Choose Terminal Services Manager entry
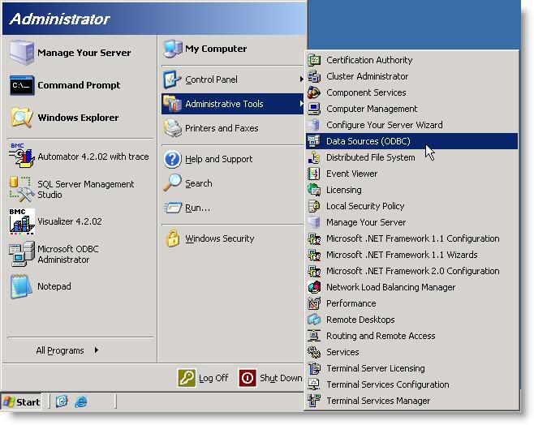 point(411,401)
